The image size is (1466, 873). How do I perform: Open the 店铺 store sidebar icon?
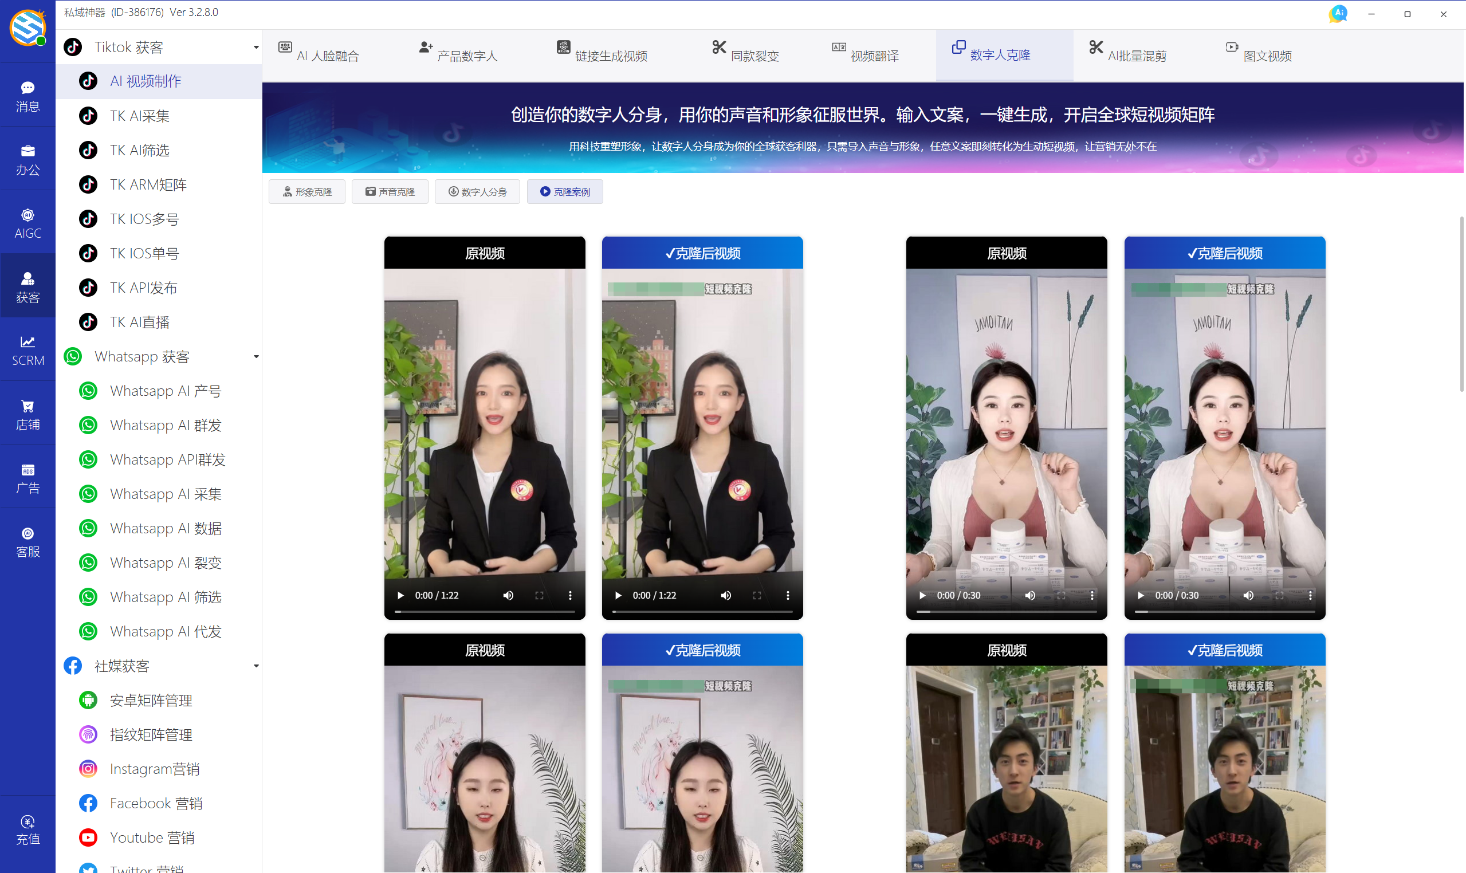click(x=27, y=414)
